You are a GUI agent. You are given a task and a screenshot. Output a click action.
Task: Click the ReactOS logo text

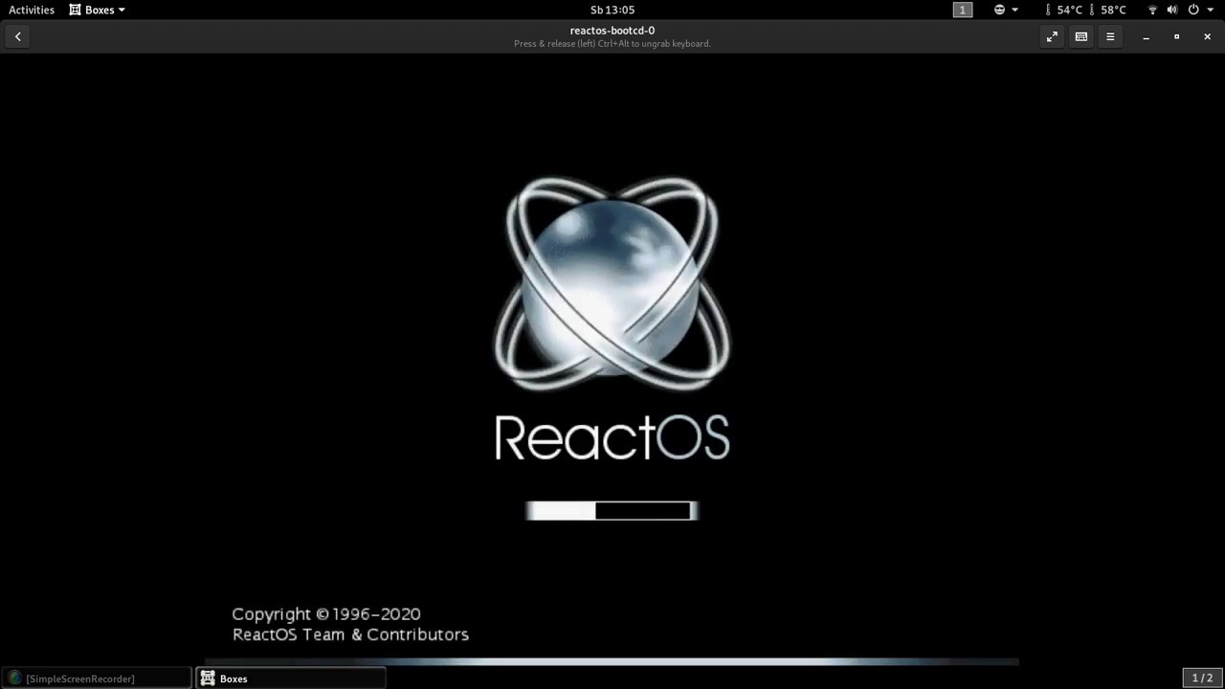pyautogui.click(x=612, y=437)
